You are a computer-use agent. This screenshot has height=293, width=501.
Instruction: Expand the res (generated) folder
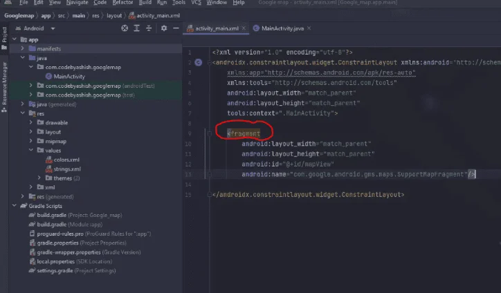click(22, 197)
